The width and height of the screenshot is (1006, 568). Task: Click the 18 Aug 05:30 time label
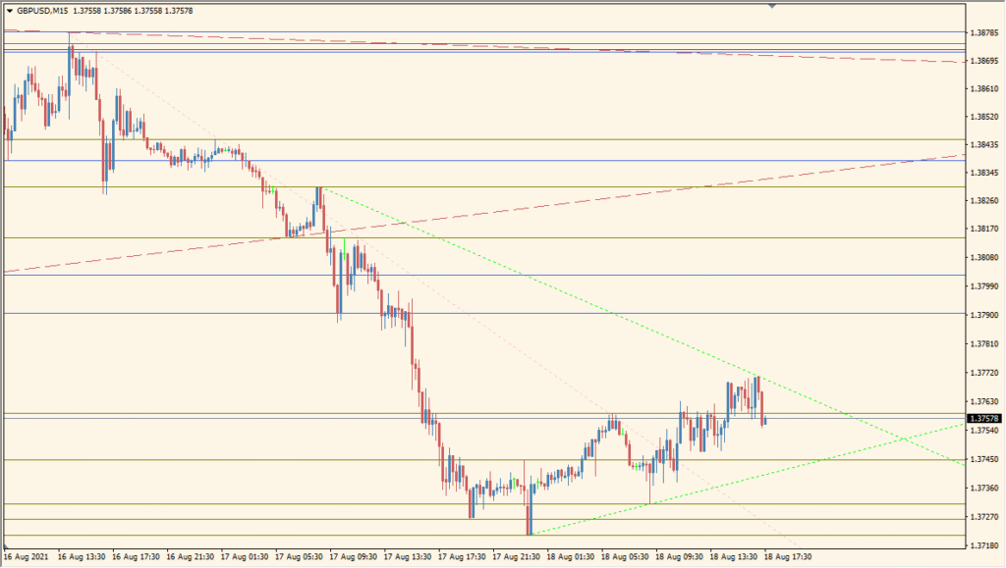point(625,557)
